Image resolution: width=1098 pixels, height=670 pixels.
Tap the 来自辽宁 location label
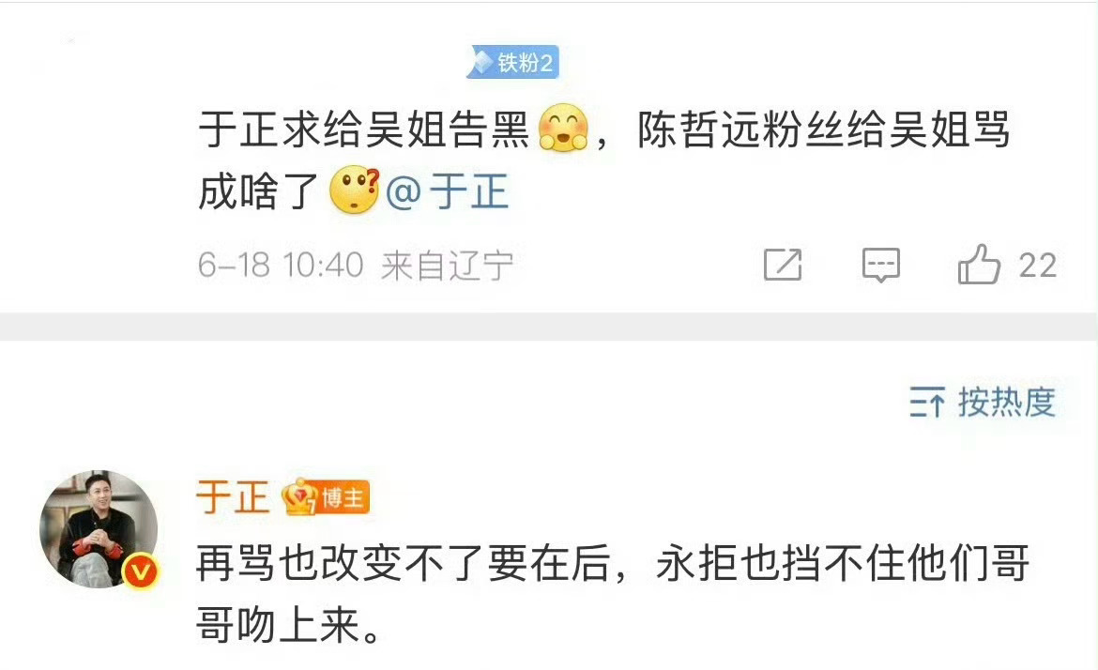pyautogui.click(x=447, y=266)
